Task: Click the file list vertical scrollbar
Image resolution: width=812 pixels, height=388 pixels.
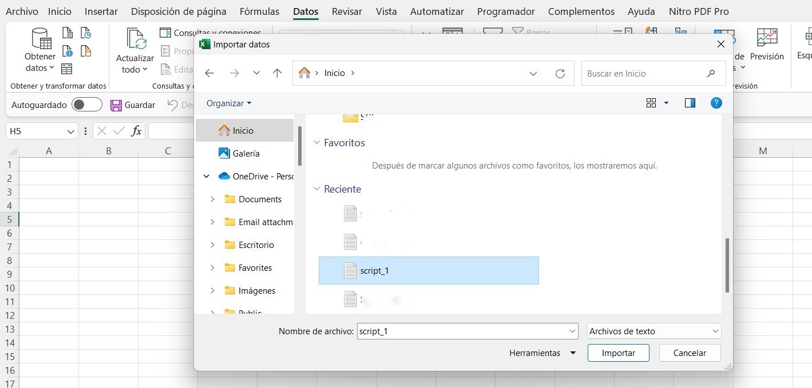Action: click(x=727, y=265)
